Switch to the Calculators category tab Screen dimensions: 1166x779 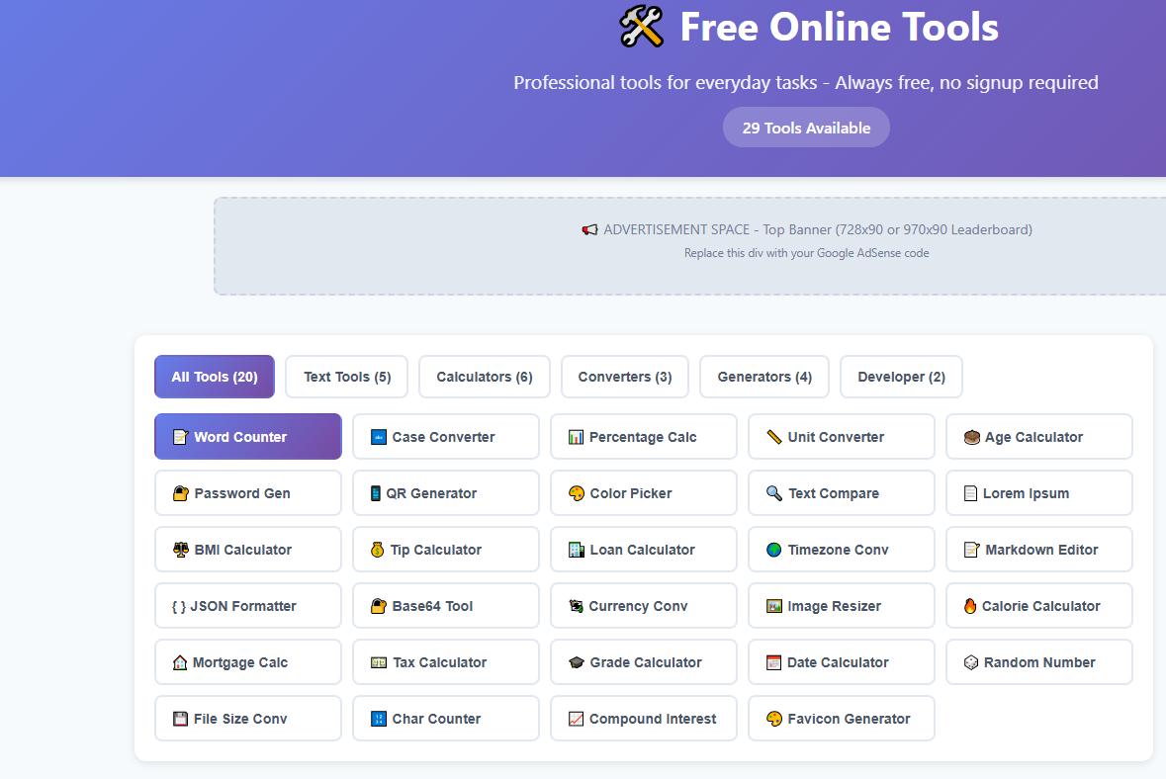pyautogui.click(x=484, y=377)
